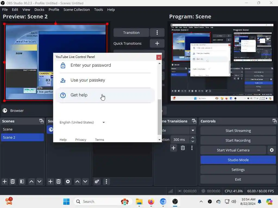Toggle Studio Mode off
This screenshot has width=278, height=208.
tap(238, 160)
